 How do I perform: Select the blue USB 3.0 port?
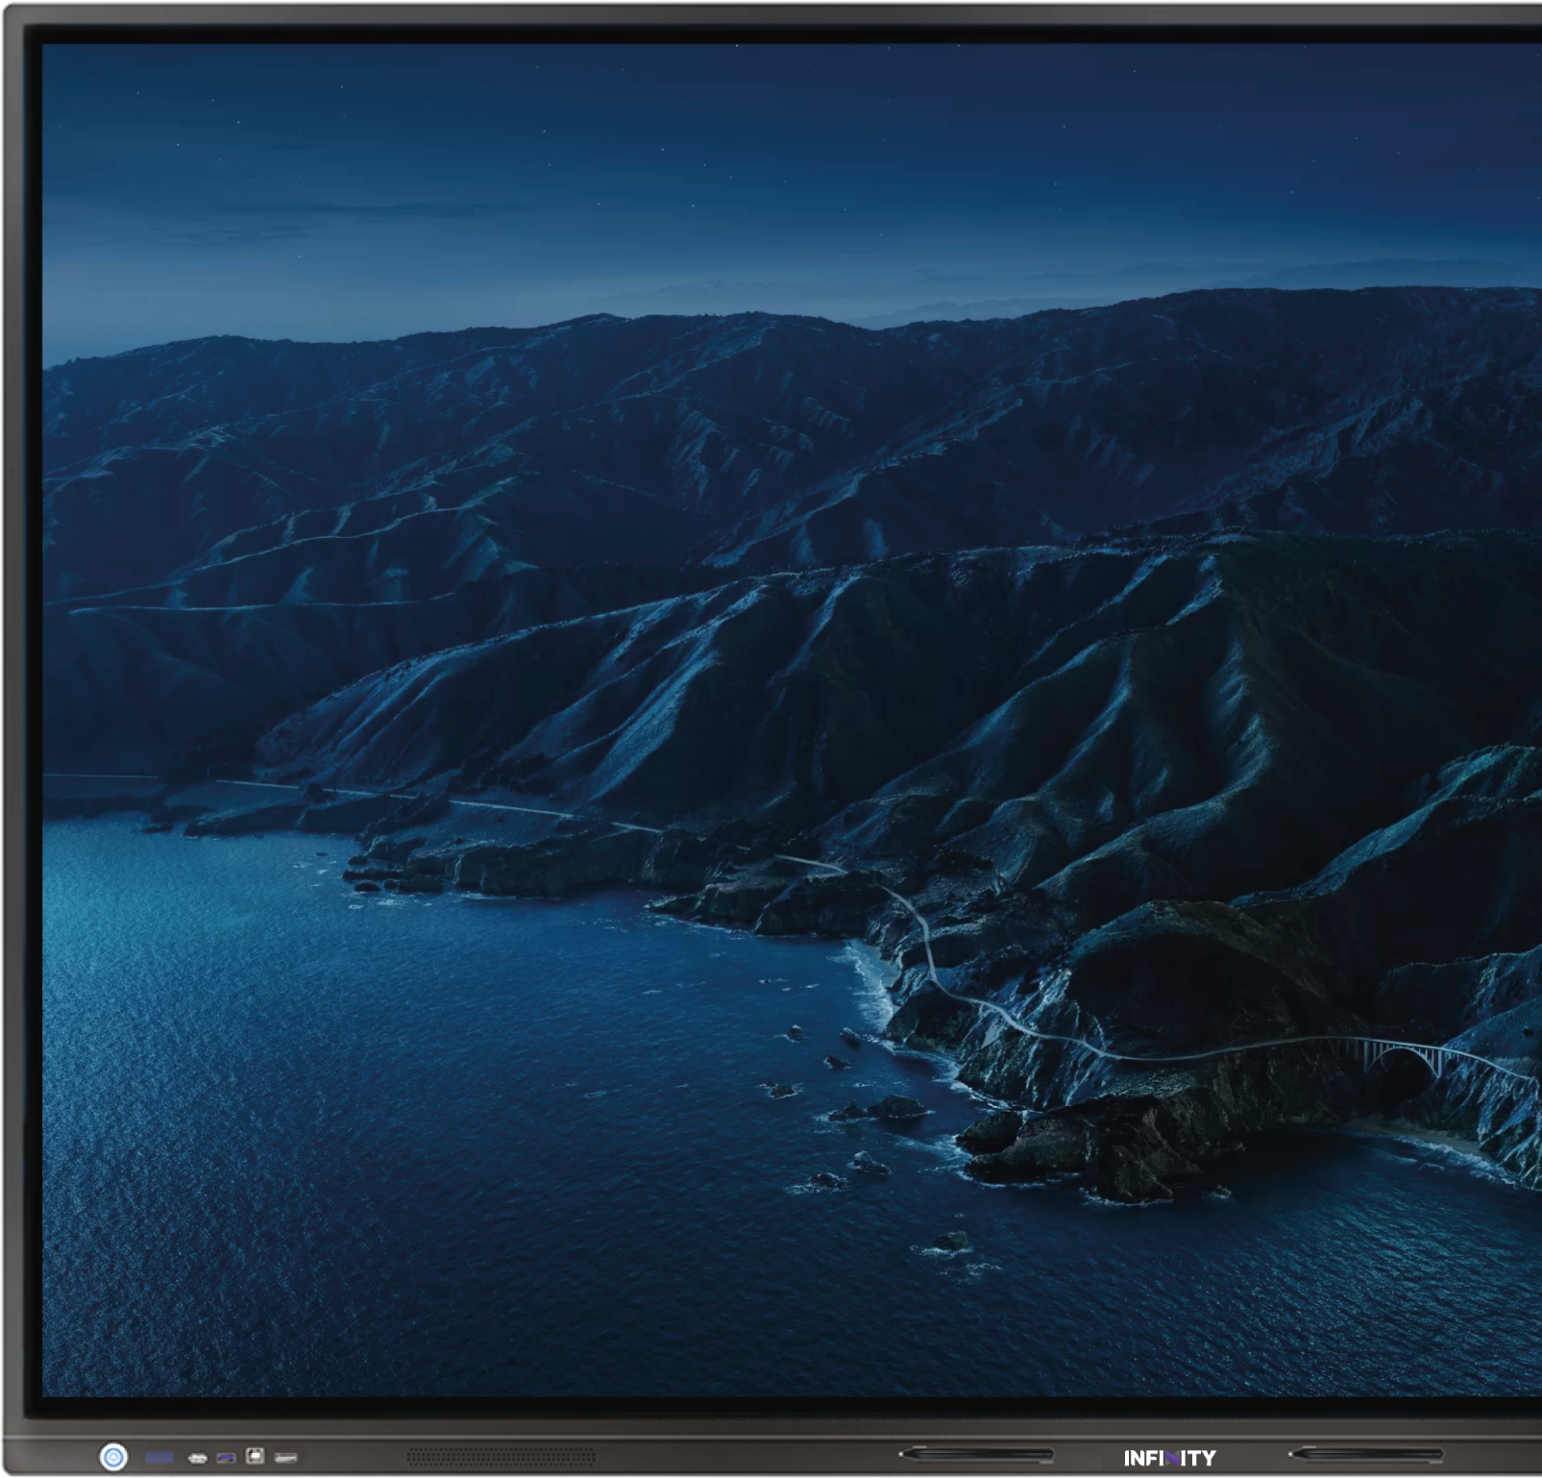click(x=227, y=1459)
